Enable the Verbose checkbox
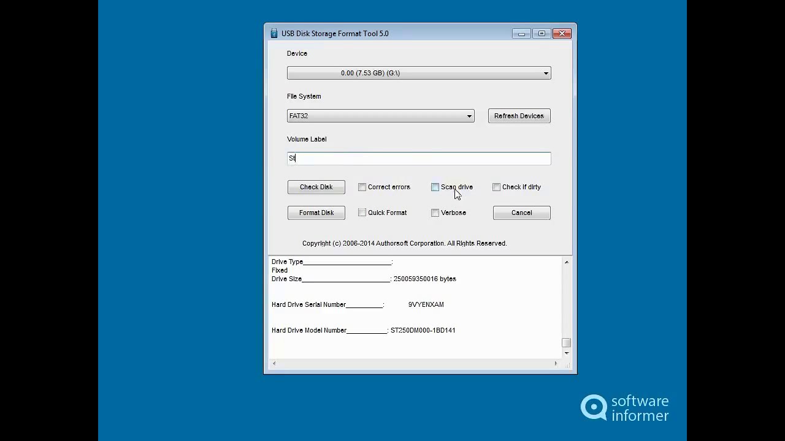This screenshot has height=441, width=785. (x=435, y=213)
